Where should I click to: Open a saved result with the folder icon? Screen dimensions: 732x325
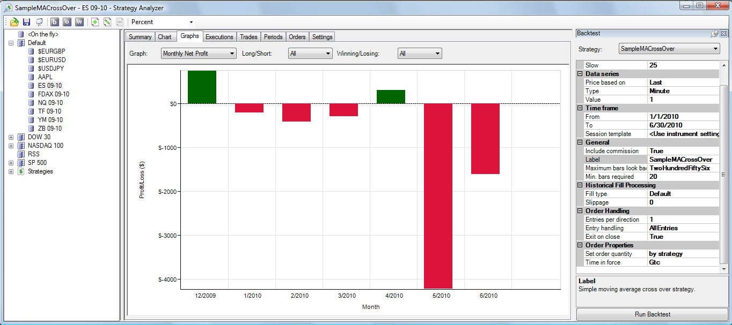[x=14, y=22]
